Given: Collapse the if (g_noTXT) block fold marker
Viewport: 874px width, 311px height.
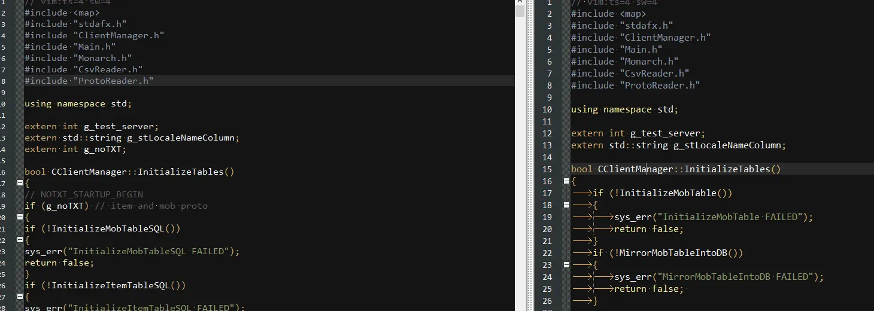Looking at the screenshot, I should [20, 217].
